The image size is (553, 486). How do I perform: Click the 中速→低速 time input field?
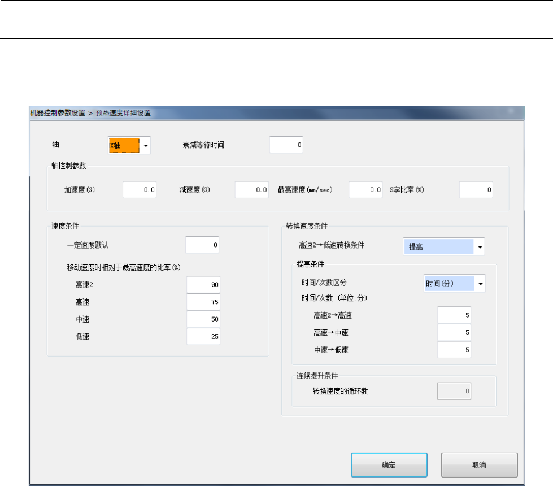point(454,350)
